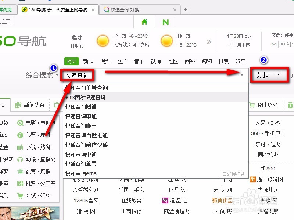
Task: Click the film reel icon beside 电影
Action: pyautogui.click(x=20, y=123)
